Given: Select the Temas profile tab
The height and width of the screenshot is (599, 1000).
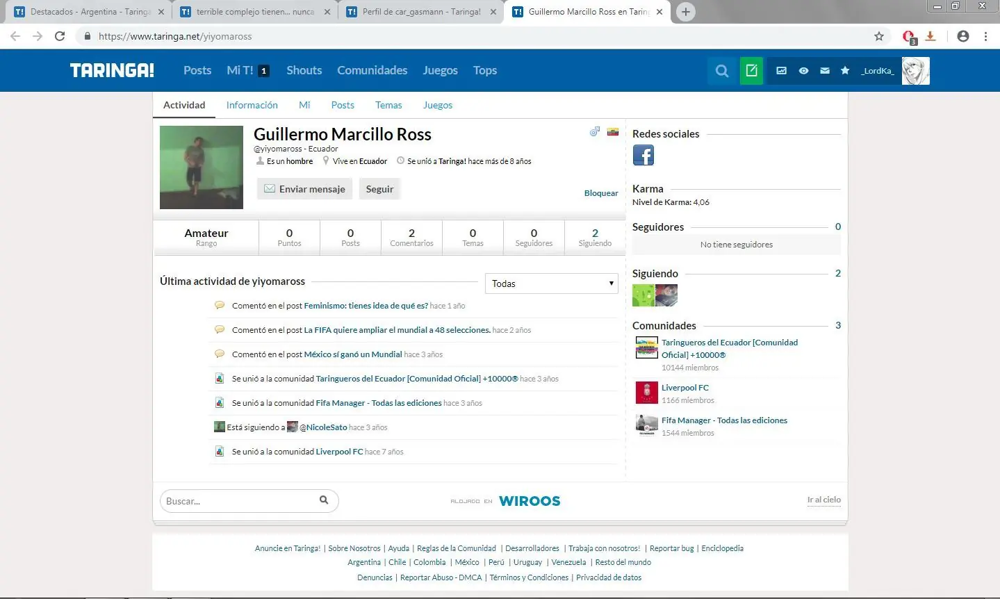Looking at the screenshot, I should (388, 105).
